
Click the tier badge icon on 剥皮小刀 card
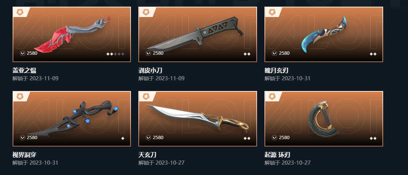(146, 12)
